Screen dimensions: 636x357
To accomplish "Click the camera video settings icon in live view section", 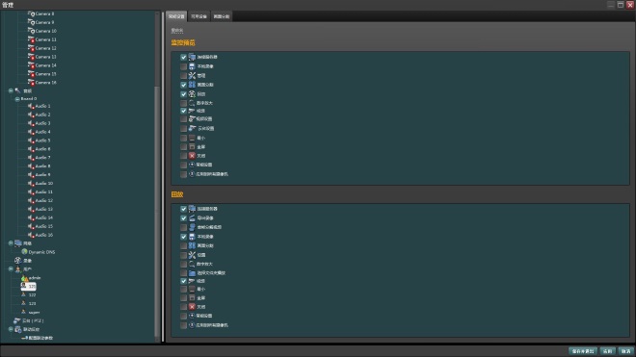I will pos(192,119).
